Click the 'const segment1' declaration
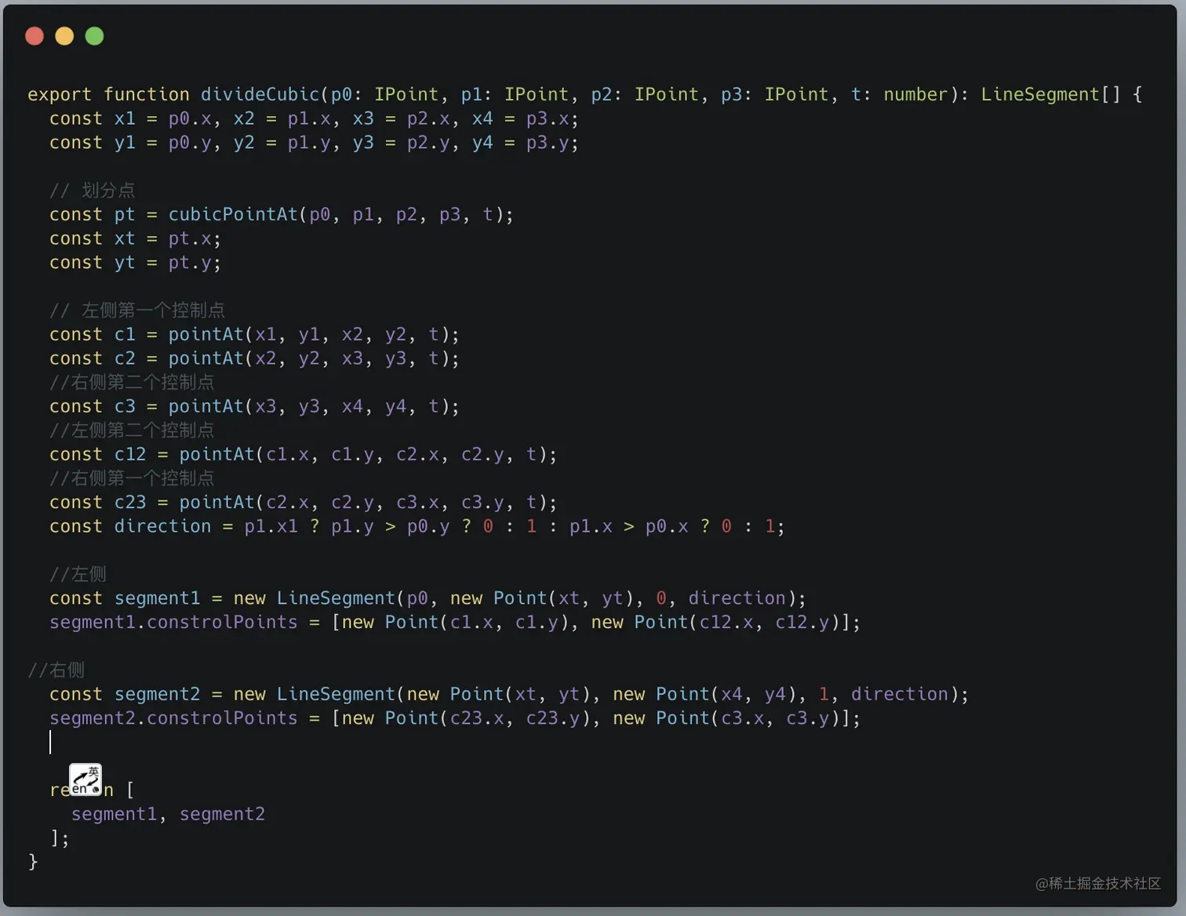The image size is (1186, 916). tap(427, 598)
